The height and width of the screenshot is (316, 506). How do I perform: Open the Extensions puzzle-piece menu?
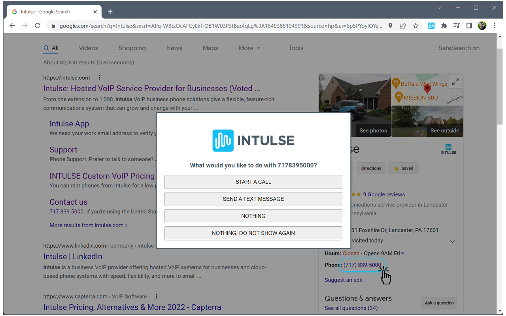tap(444, 25)
